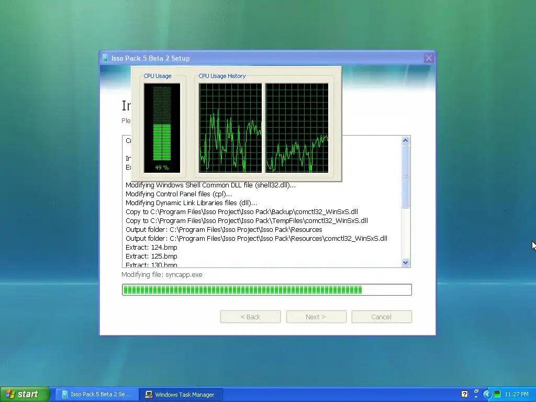
Task: Click the Isso Pack icon in the taskbar button
Action: point(64,395)
